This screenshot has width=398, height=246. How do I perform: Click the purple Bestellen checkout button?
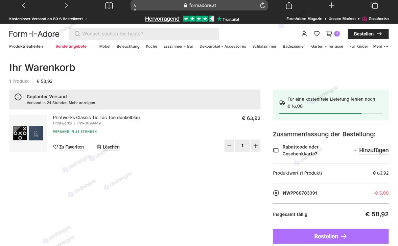tap(331, 236)
